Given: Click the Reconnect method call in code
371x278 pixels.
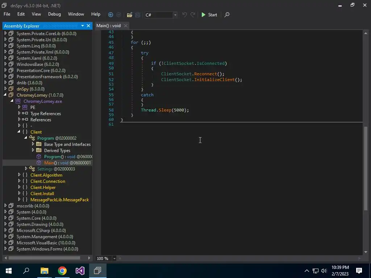Looking at the screenshot, I should [205, 74].
